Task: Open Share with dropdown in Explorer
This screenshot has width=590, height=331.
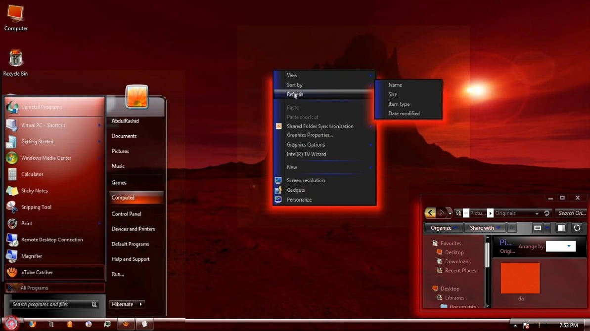Action: click(485, 228)
